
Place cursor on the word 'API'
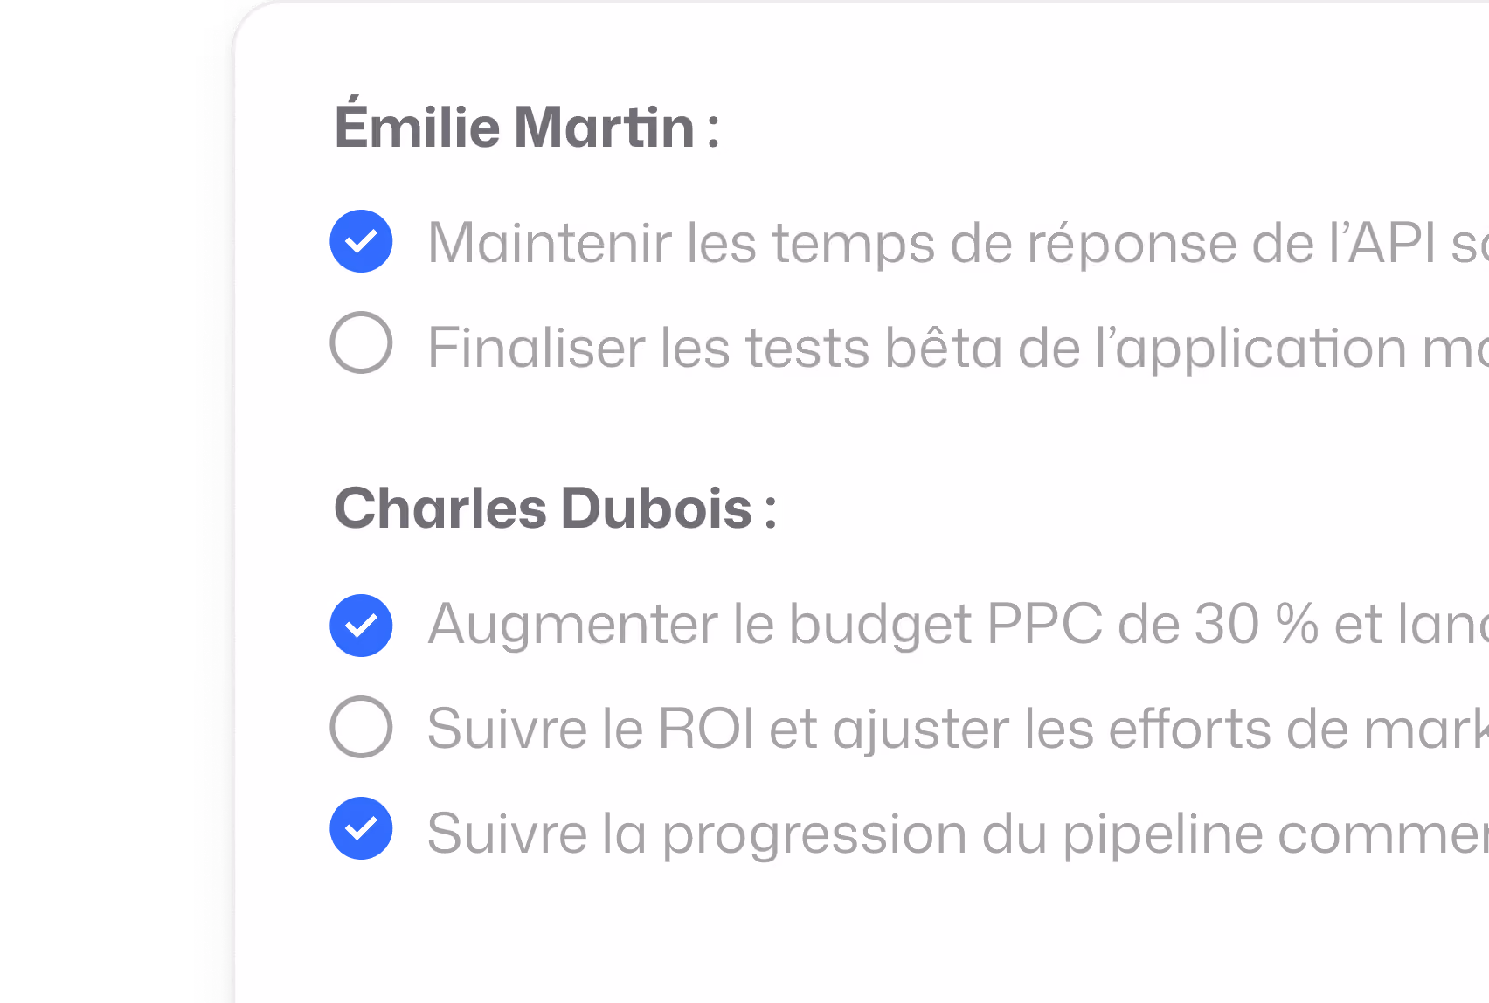point(1393,243)
